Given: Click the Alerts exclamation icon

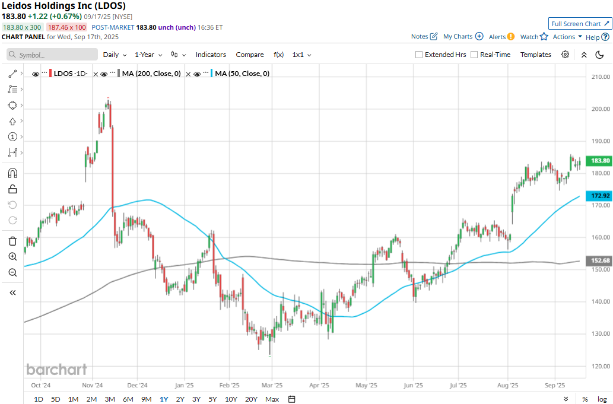Looking at the screenshot, I should 511,37.
